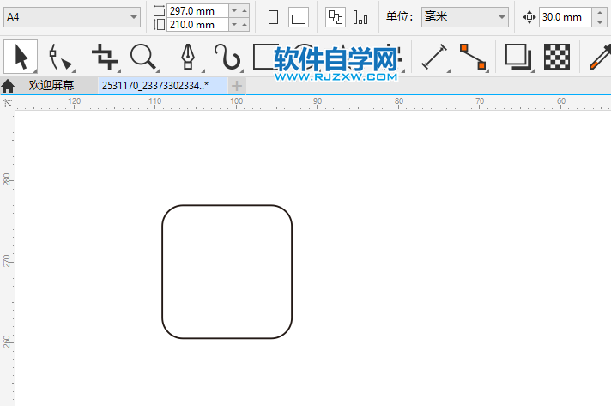Select the Pick (arrow) tool
The height and width of the screenshot is (406, 611).
pos(21,57)
